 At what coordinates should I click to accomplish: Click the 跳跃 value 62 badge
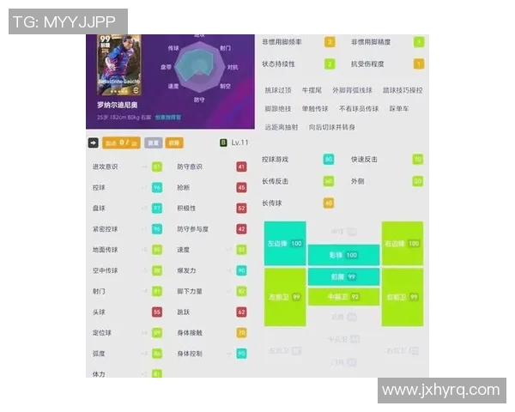point(241,312)
